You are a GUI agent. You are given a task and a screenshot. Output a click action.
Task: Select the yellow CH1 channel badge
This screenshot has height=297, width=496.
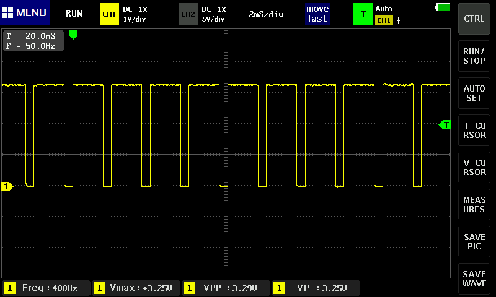click(x=109, y=14)
